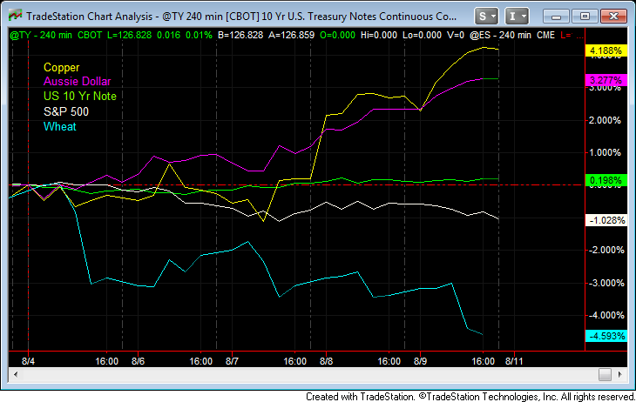Click the 8/4 date label on time axis
The image size is (636, 402).
point(28,361)
